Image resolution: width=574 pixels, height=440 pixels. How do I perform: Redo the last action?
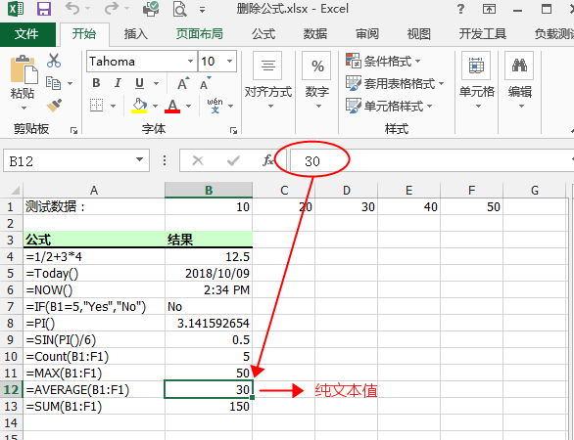(112, 8)
